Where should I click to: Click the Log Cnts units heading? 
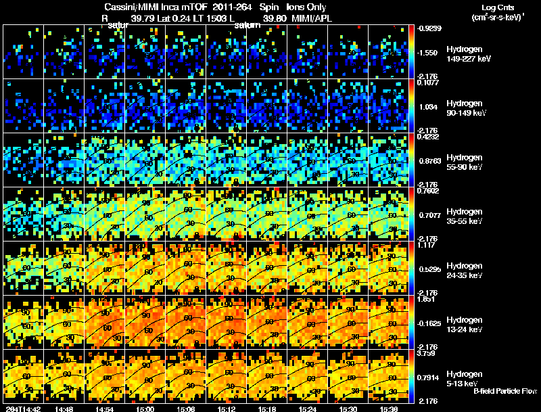click(x=498, y=12)
